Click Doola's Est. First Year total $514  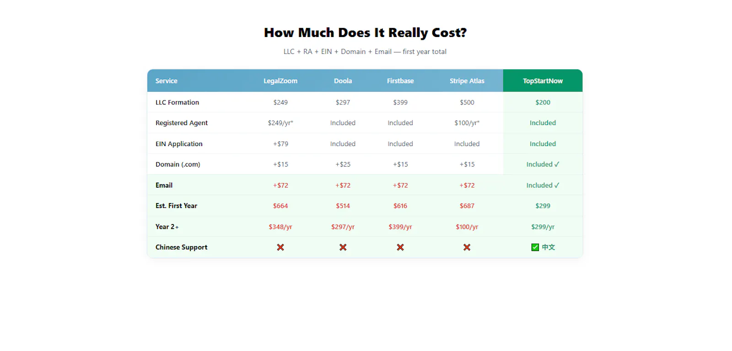pos(343,206)
